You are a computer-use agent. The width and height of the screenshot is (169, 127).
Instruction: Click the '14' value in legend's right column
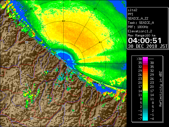(152, 95)
